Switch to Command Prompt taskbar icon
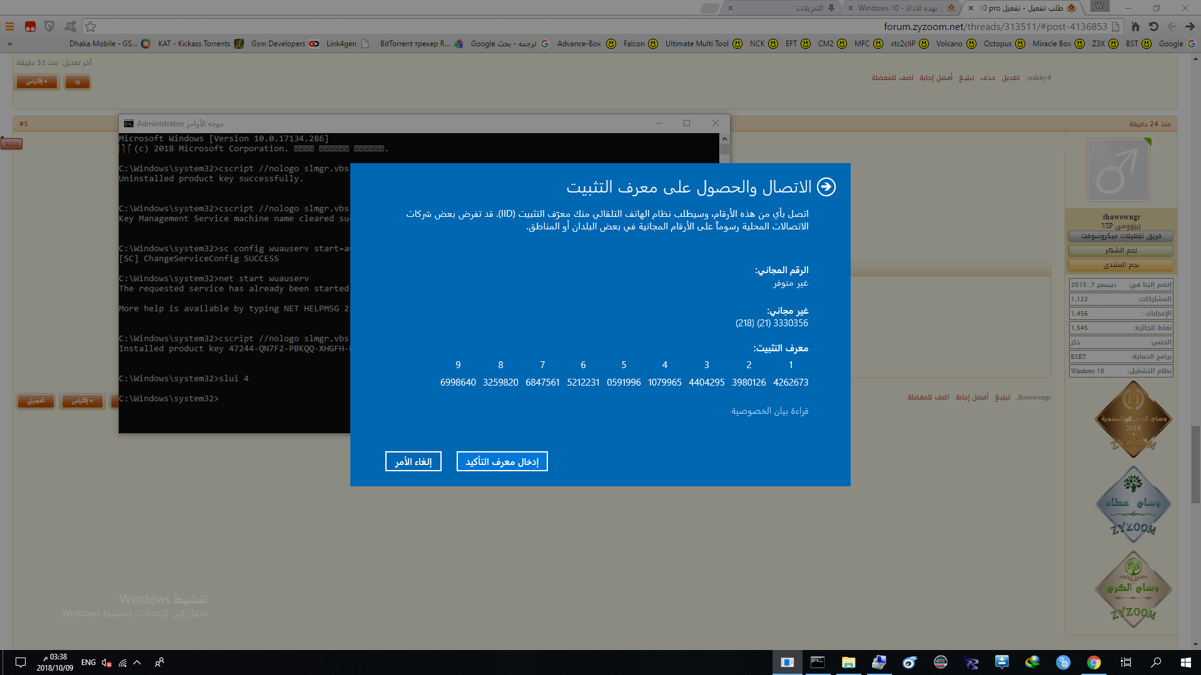 click(818, 662)
